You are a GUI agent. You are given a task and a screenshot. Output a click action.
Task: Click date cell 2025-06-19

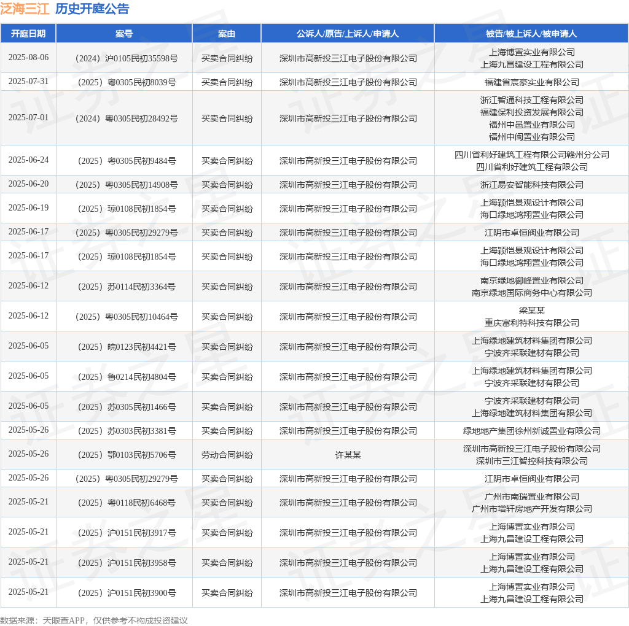coord(28,208)
